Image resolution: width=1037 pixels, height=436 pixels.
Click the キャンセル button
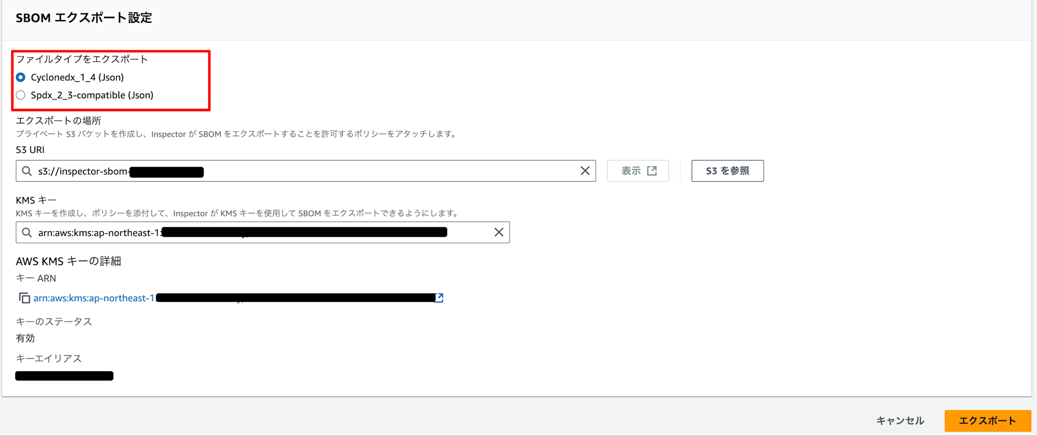[900, 421]
